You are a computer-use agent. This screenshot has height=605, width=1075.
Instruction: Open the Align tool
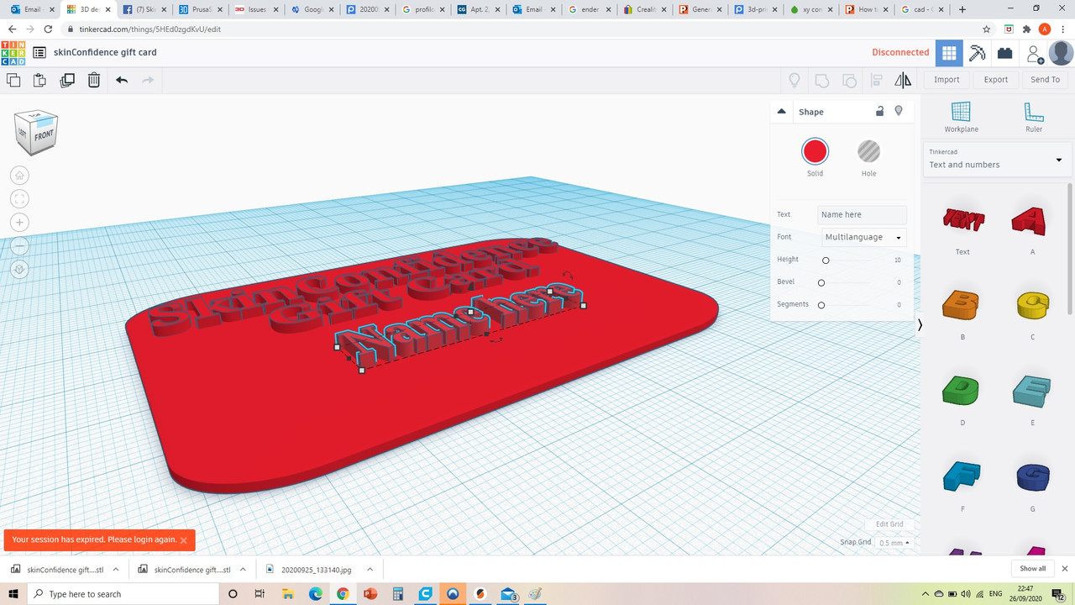[876, 81]
